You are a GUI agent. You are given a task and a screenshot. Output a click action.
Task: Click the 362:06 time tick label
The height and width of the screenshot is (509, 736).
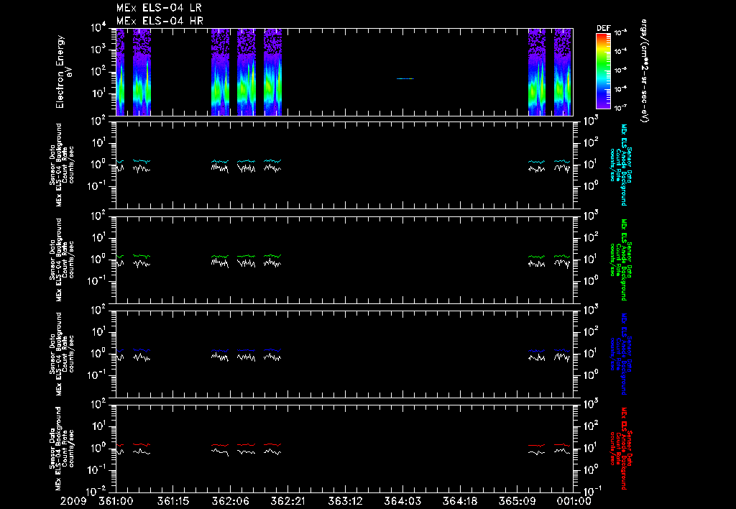pos(231,502)
